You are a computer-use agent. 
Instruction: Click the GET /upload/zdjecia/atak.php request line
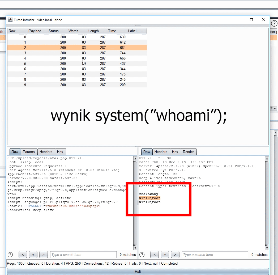pyautogui.click(x=47, y=158)
